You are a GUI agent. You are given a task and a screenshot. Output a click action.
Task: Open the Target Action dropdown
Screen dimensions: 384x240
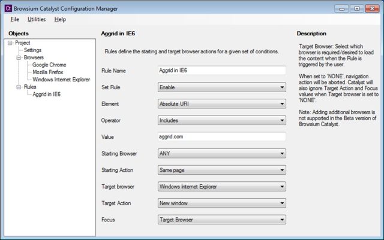pos(222,203)
